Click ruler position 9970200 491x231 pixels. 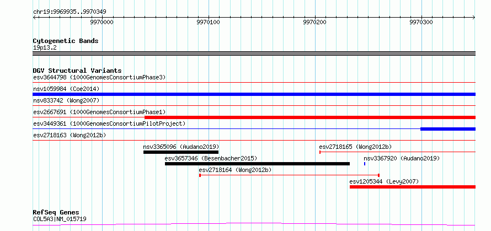tap(314, 22)
